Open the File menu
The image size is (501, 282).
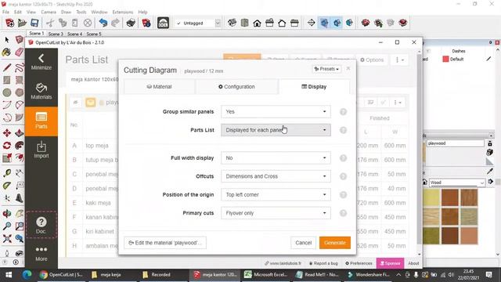(5, 13)
